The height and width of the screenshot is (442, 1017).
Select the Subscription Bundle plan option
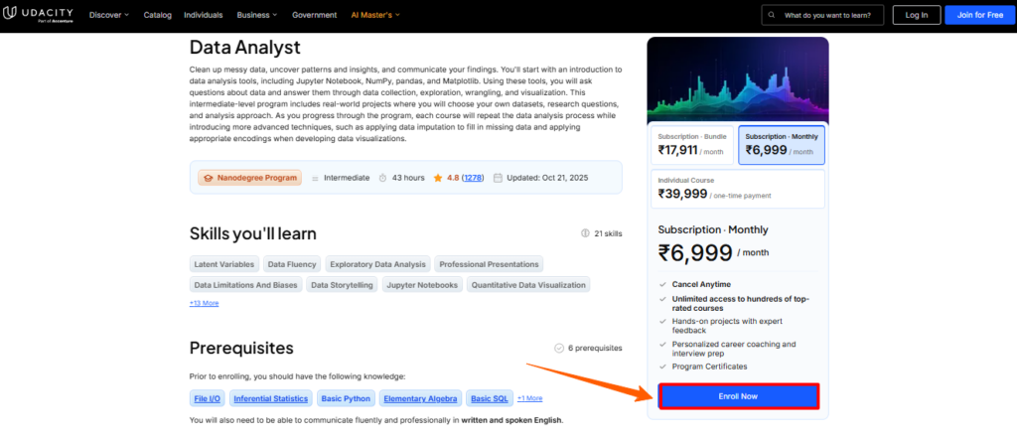(x=692, y=145)
